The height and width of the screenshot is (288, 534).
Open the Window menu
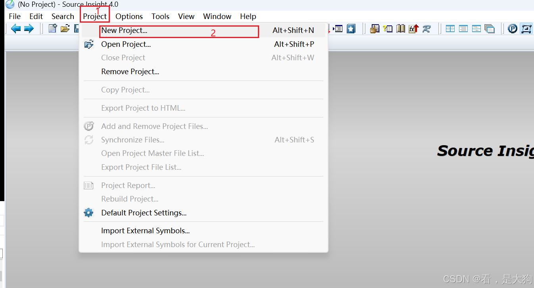pos(217,16)
